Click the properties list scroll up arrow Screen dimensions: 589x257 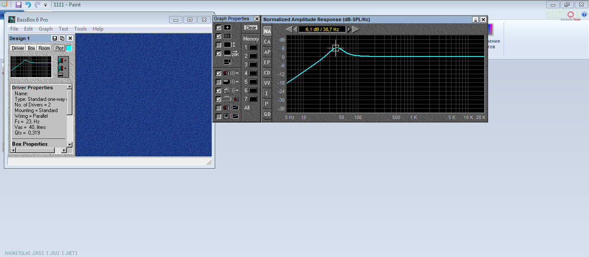(x=70, y=87)
